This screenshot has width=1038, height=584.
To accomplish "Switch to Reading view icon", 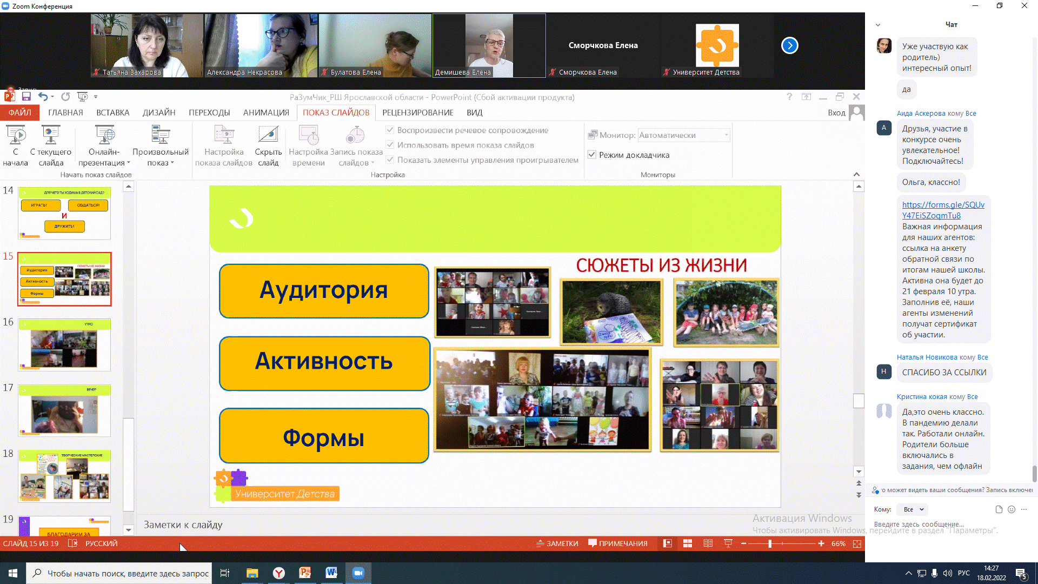I will pos(708,543).
